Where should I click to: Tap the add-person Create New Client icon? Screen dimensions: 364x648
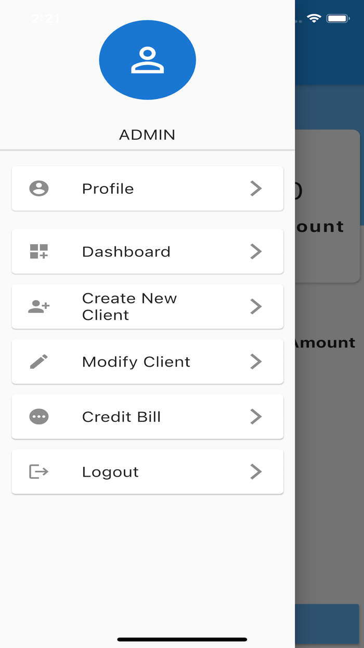(x=39, y=307)
